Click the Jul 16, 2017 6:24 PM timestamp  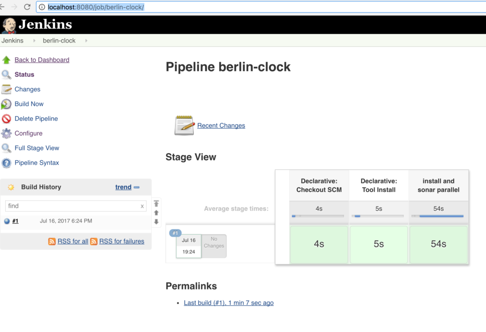66,221
